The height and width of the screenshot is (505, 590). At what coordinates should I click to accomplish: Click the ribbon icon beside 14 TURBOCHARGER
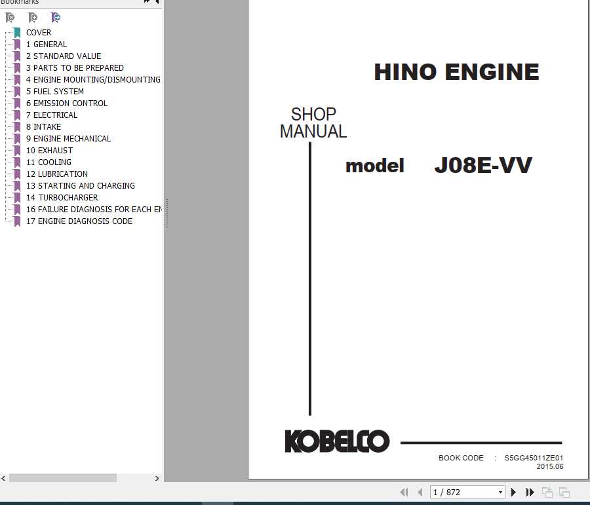(17, 197)
